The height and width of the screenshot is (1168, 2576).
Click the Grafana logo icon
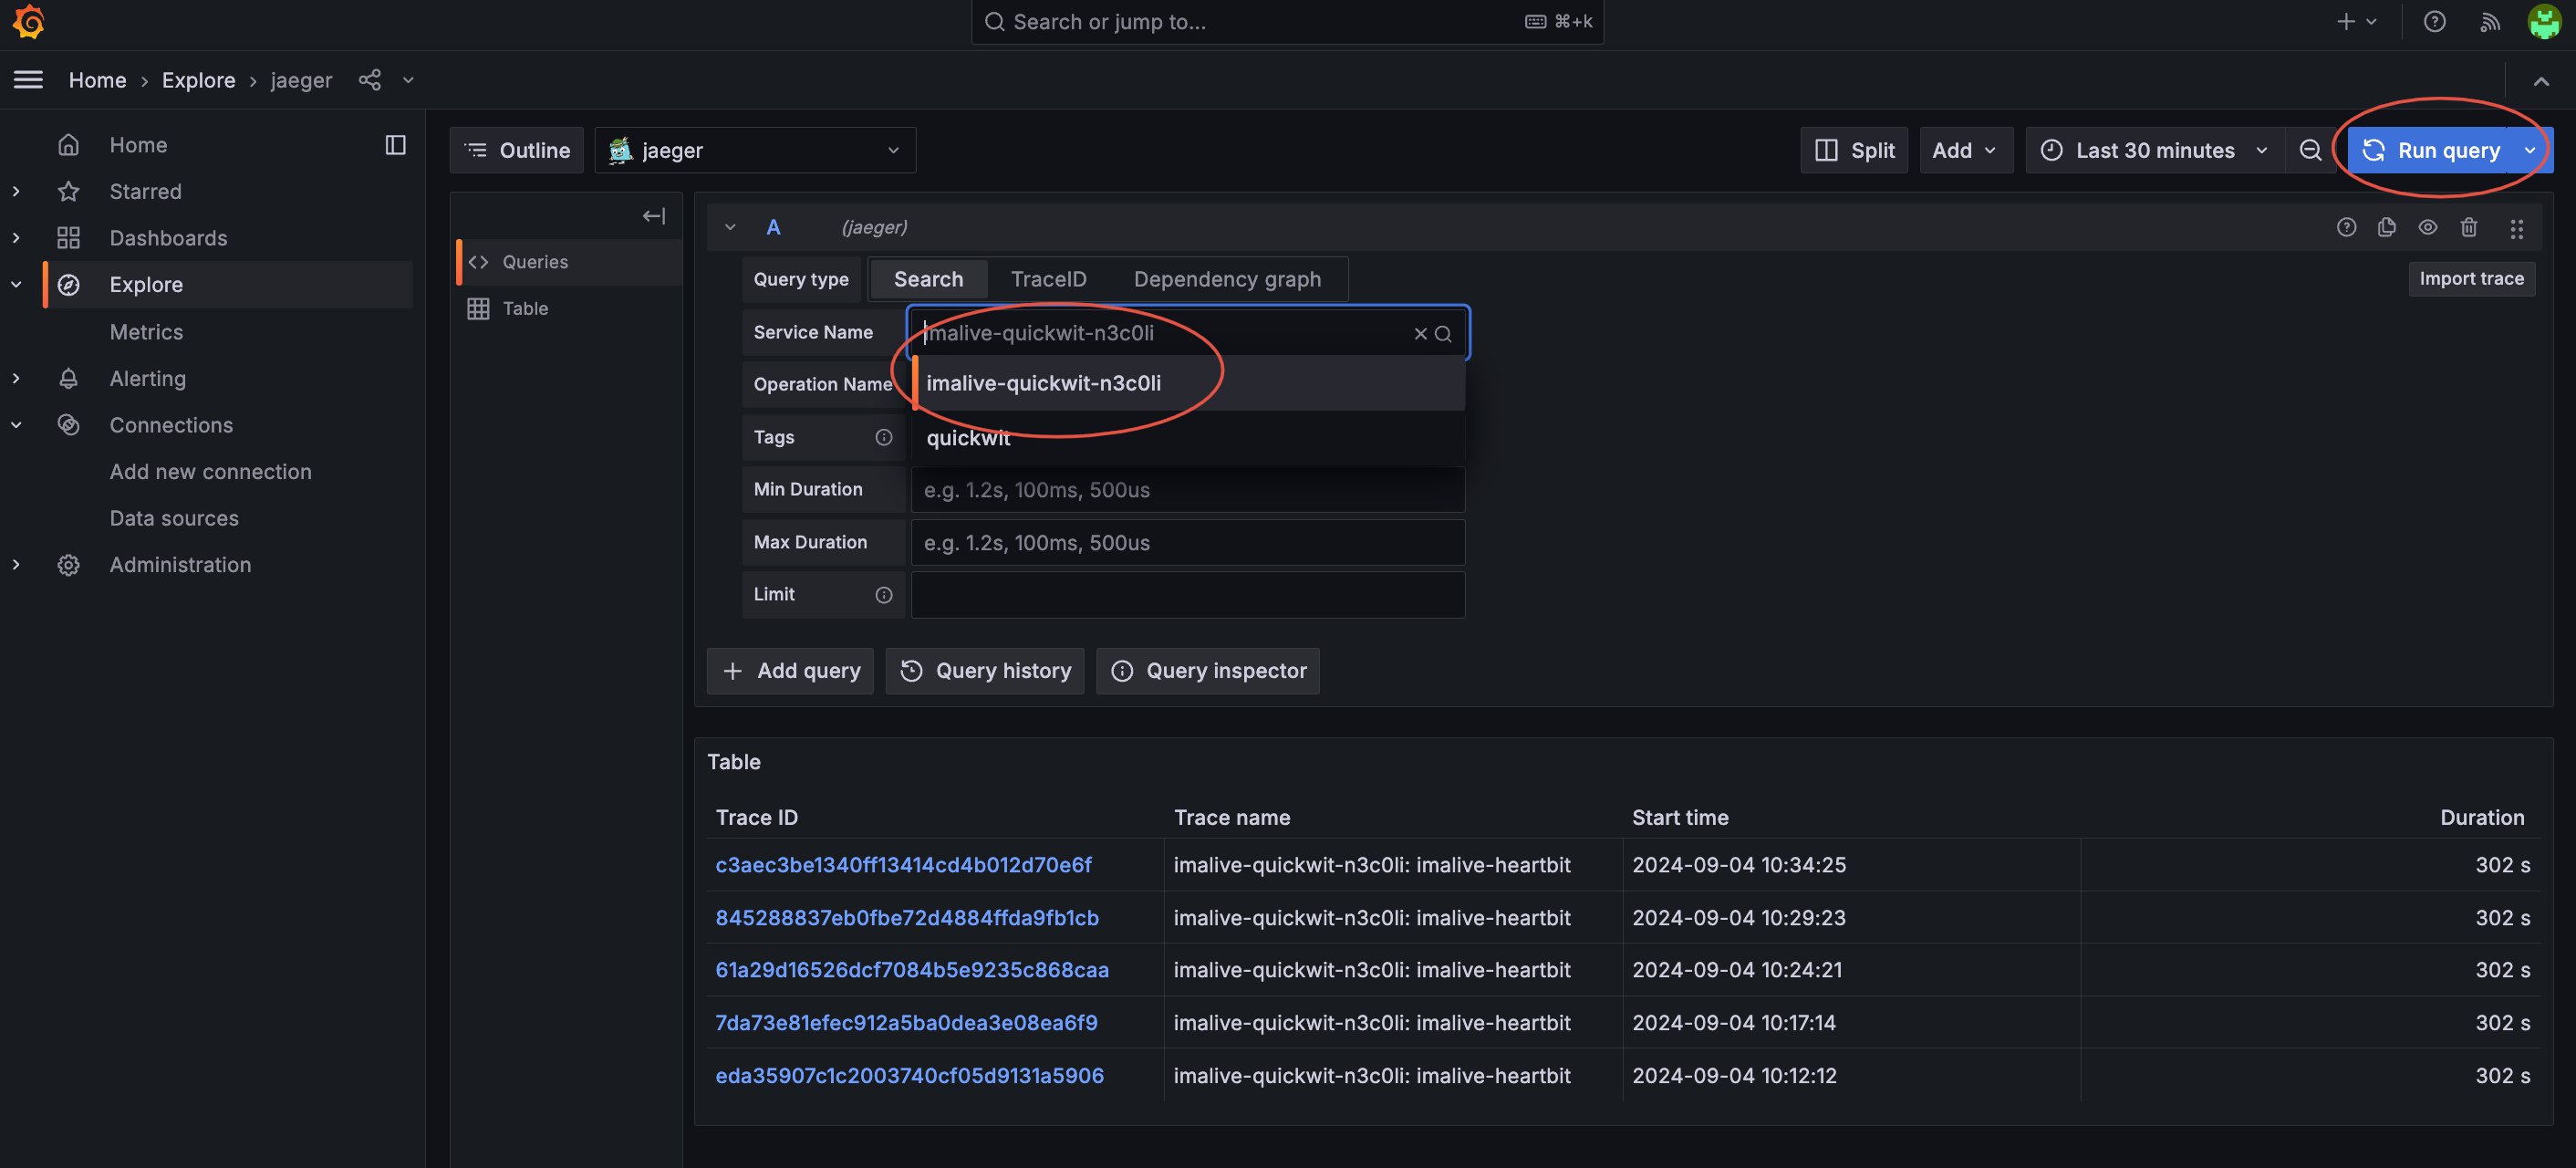29,22
